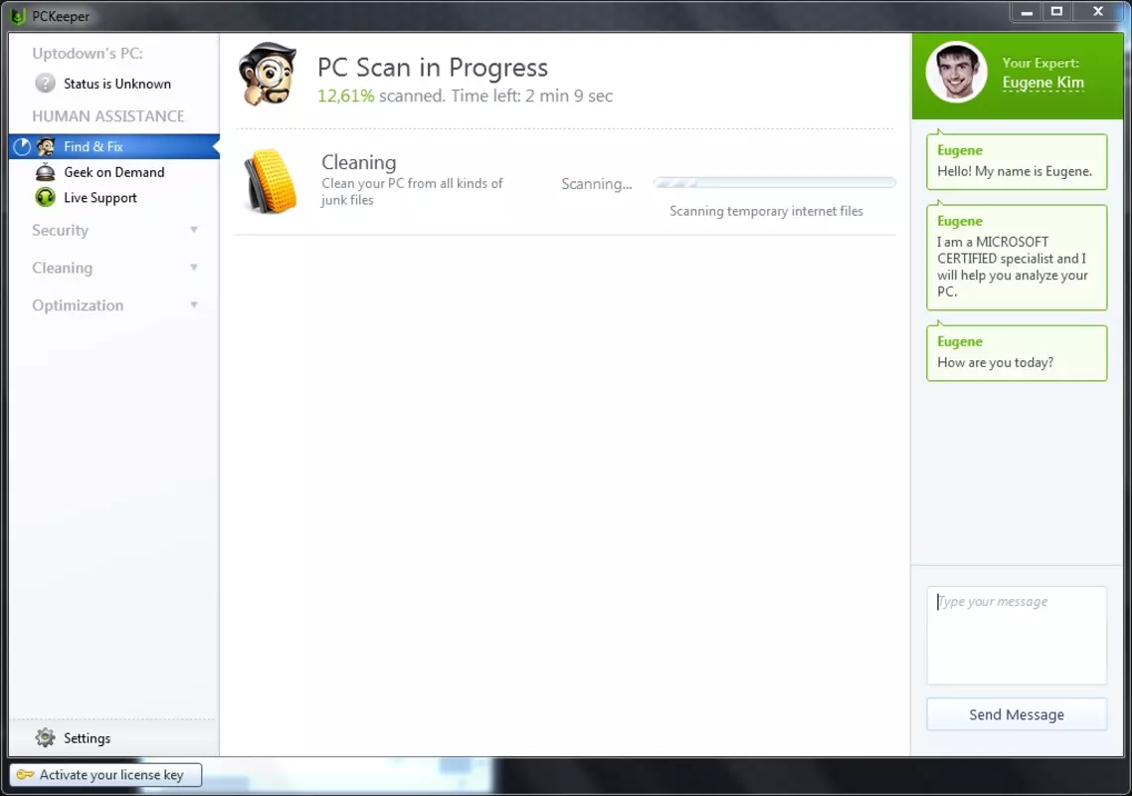Image resolution: width=1132 pixels, height=796 pixels.
Task: Select the Cleaning category in sidebar
Action: [62, 268]
